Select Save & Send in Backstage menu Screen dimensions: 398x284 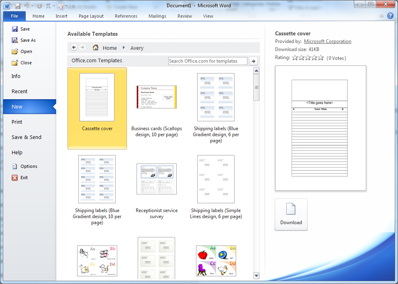point(27,137)
